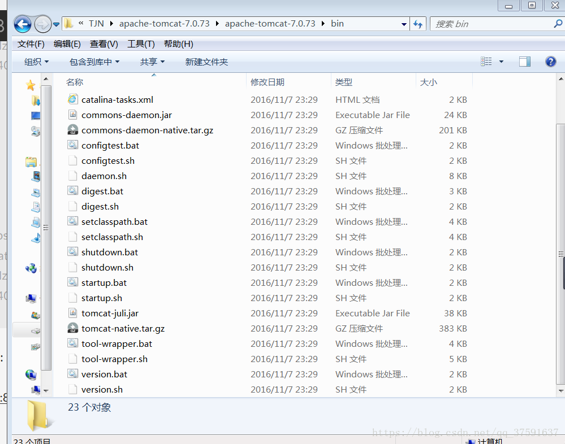
Task: Select the catalina-tasks.xml file icon
Action: point(73,99)
